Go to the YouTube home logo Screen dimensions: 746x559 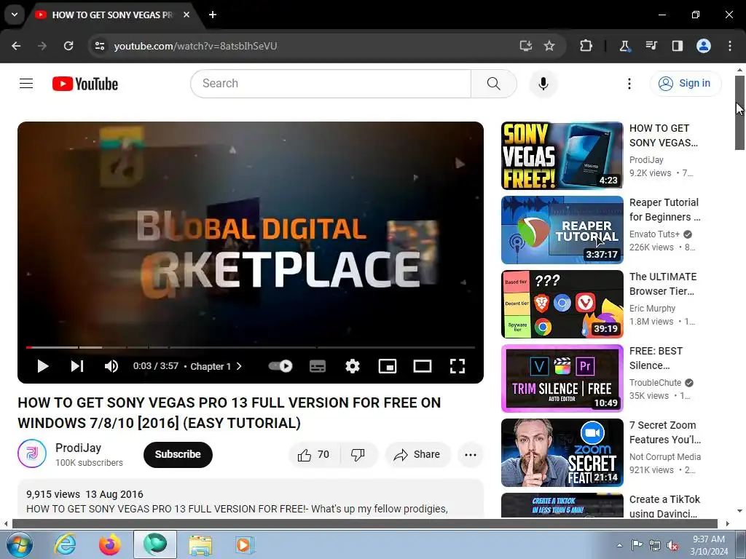coord(85,84)
